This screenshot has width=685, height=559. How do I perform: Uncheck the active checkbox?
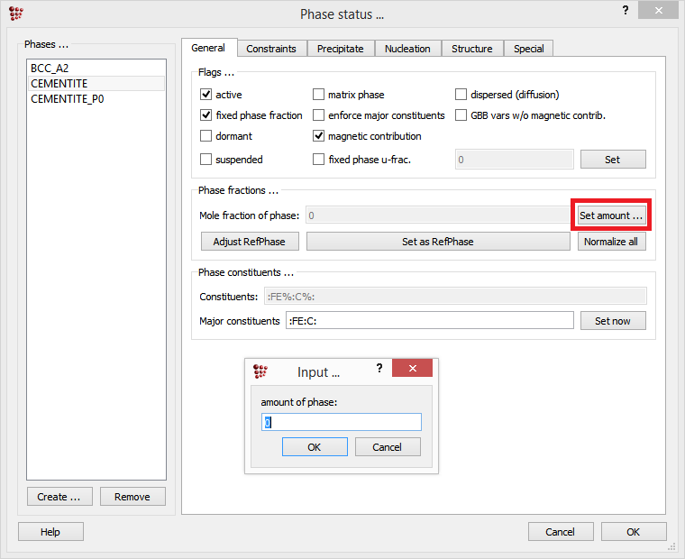[x=206, y=95]
